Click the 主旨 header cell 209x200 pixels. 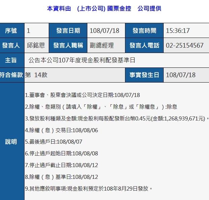coord(12,60)
